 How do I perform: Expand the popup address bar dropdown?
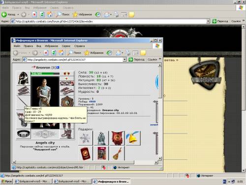[124, 60]
